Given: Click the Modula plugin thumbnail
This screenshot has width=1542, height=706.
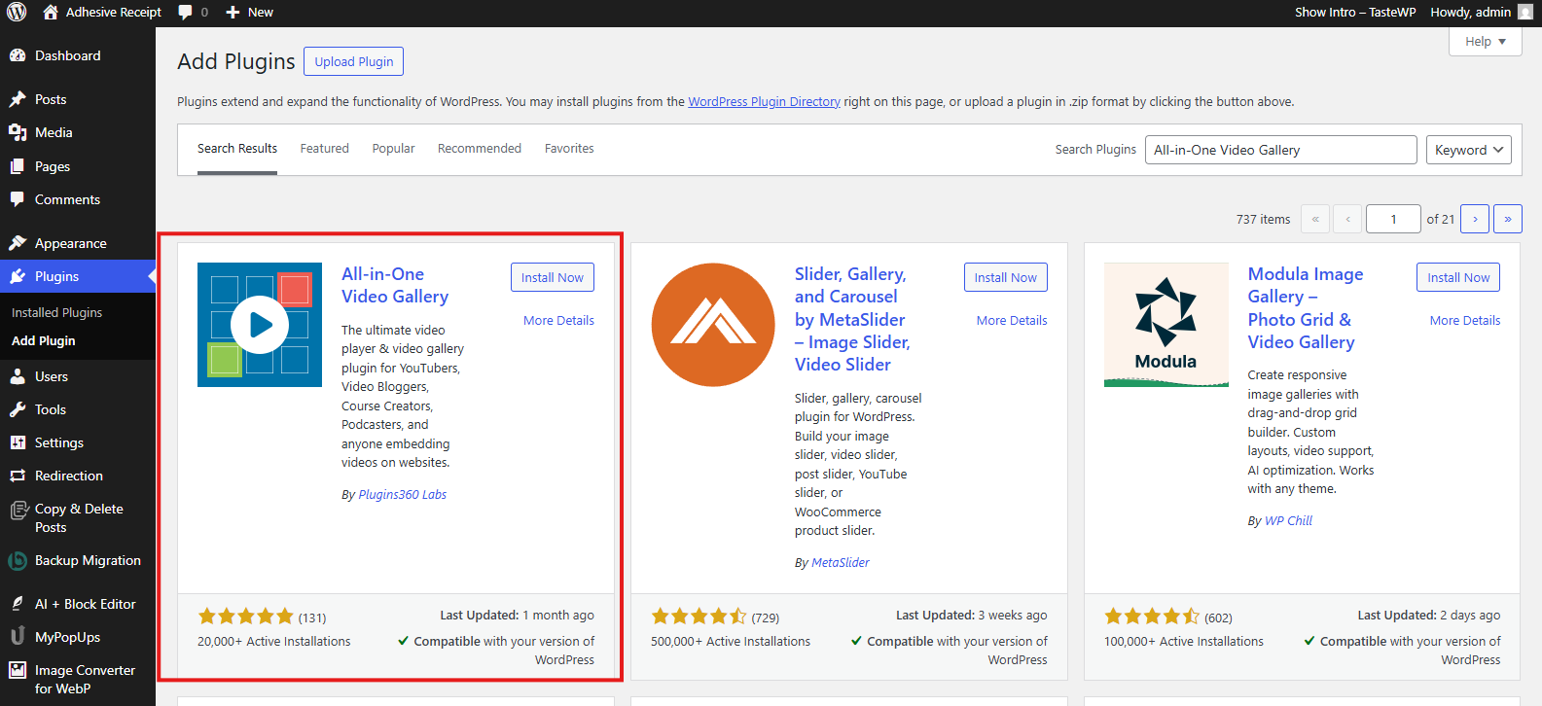Looking at the screenshot, I should tap(1165, 325).
